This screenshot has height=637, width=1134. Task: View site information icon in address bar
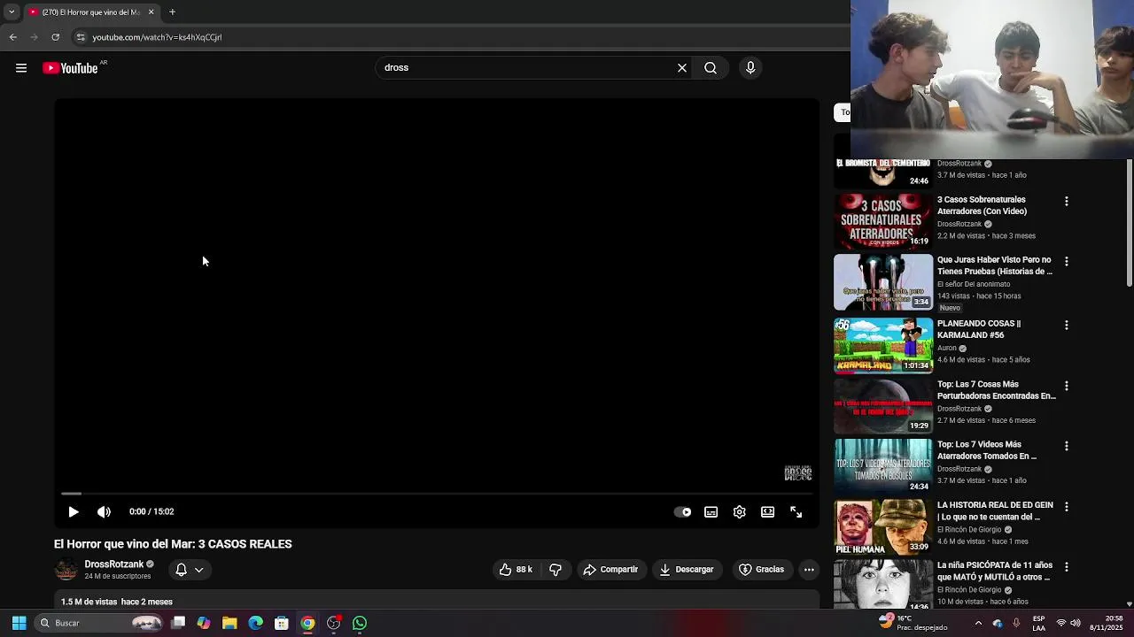click(81, 37)
